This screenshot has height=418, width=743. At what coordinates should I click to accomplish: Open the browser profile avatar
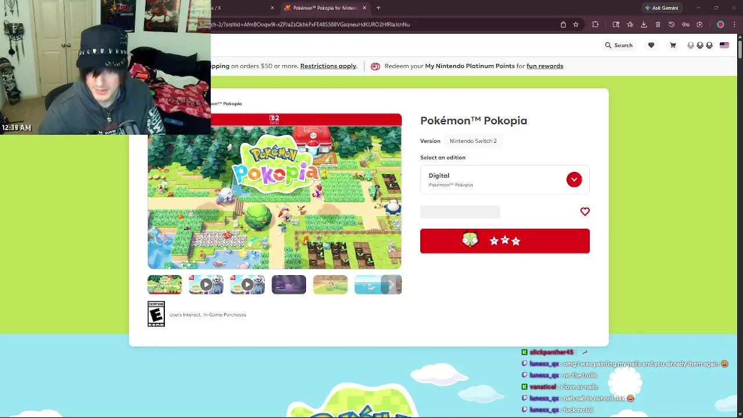(720, 24)
